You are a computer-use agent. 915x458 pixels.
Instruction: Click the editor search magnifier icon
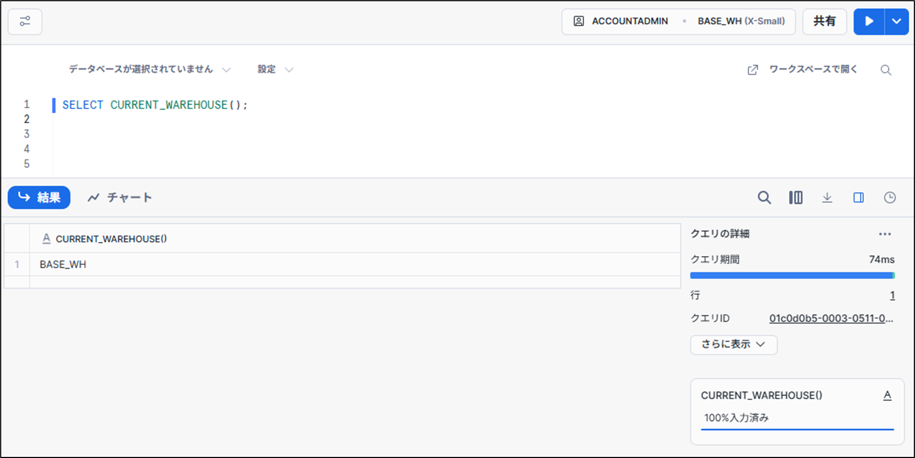tap(886, 70)
